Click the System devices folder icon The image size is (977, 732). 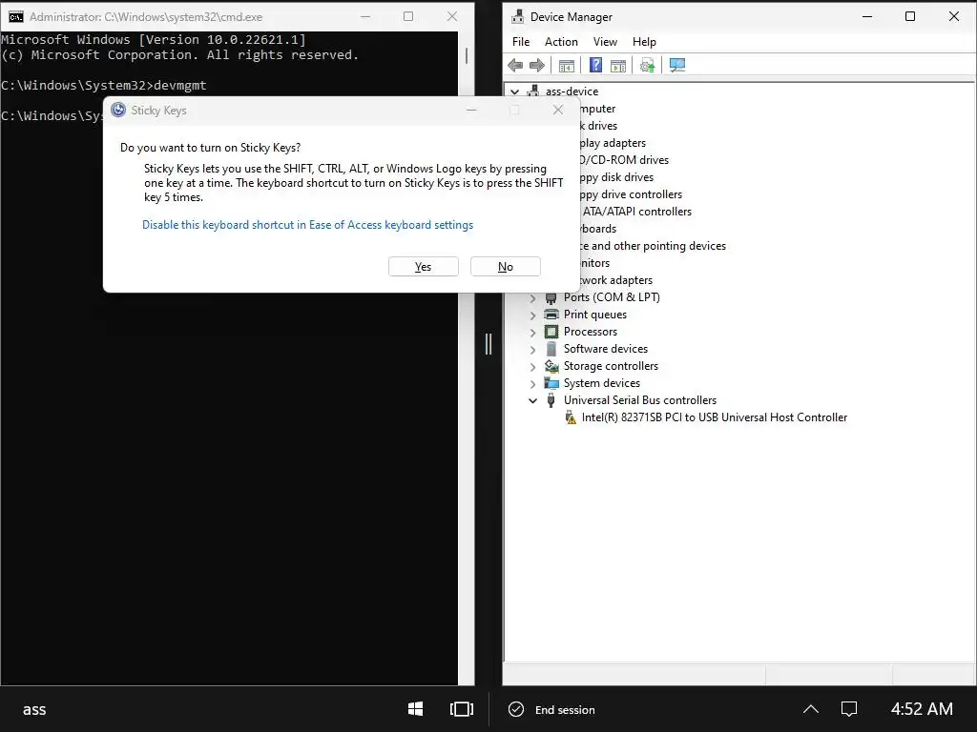tap(551, 383)
